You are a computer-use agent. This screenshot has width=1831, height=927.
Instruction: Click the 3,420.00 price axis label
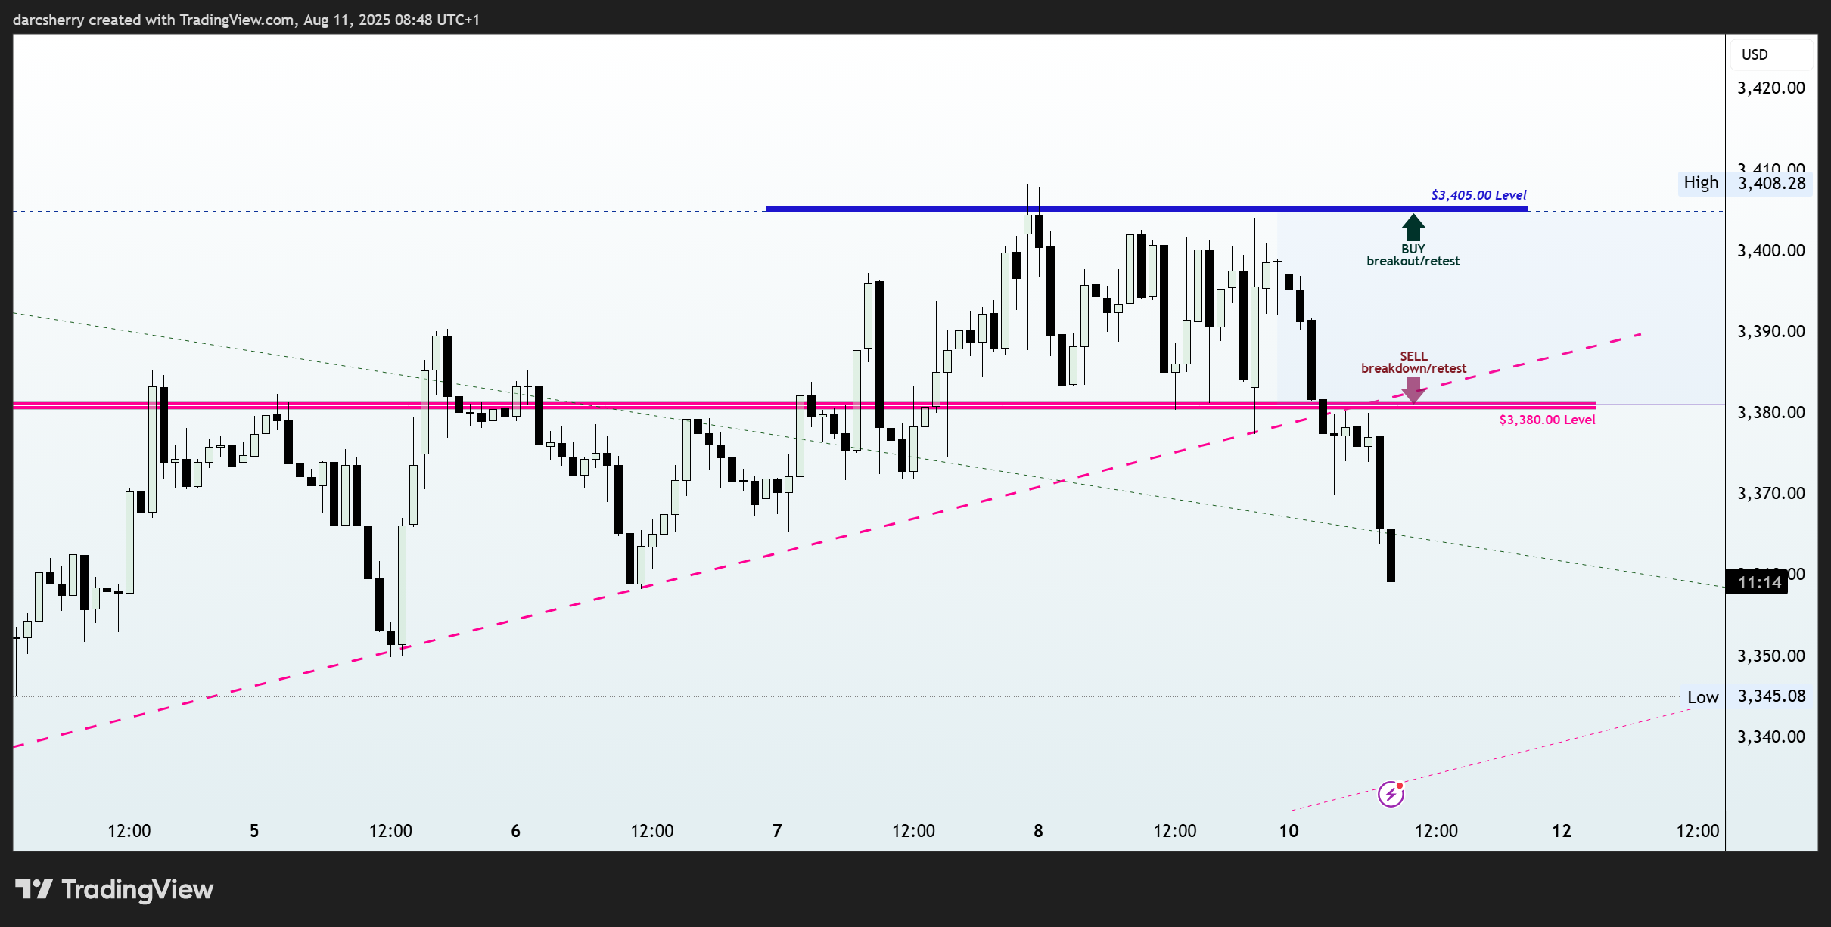1770,88
